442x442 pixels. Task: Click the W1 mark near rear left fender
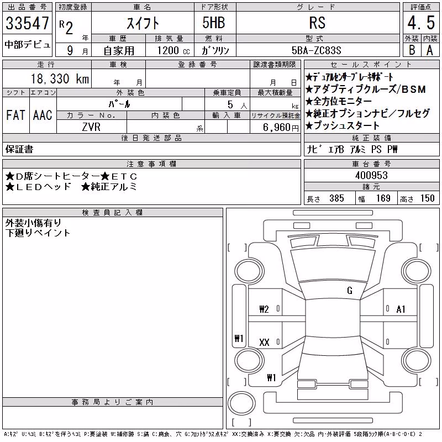(x=271, y=377)
